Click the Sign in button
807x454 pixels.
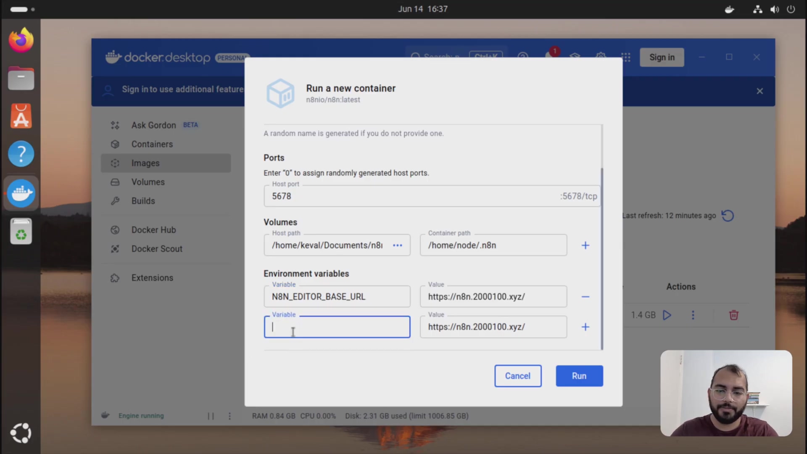click(662, 57)
